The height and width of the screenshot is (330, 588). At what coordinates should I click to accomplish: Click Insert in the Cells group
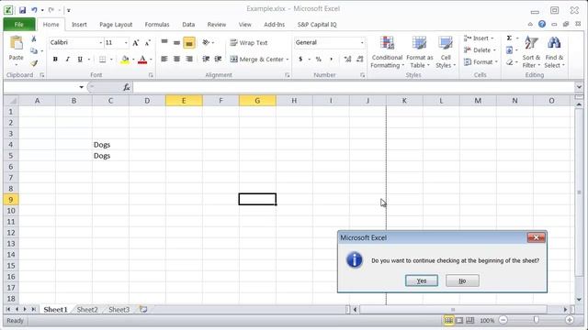tap(479, 38)
